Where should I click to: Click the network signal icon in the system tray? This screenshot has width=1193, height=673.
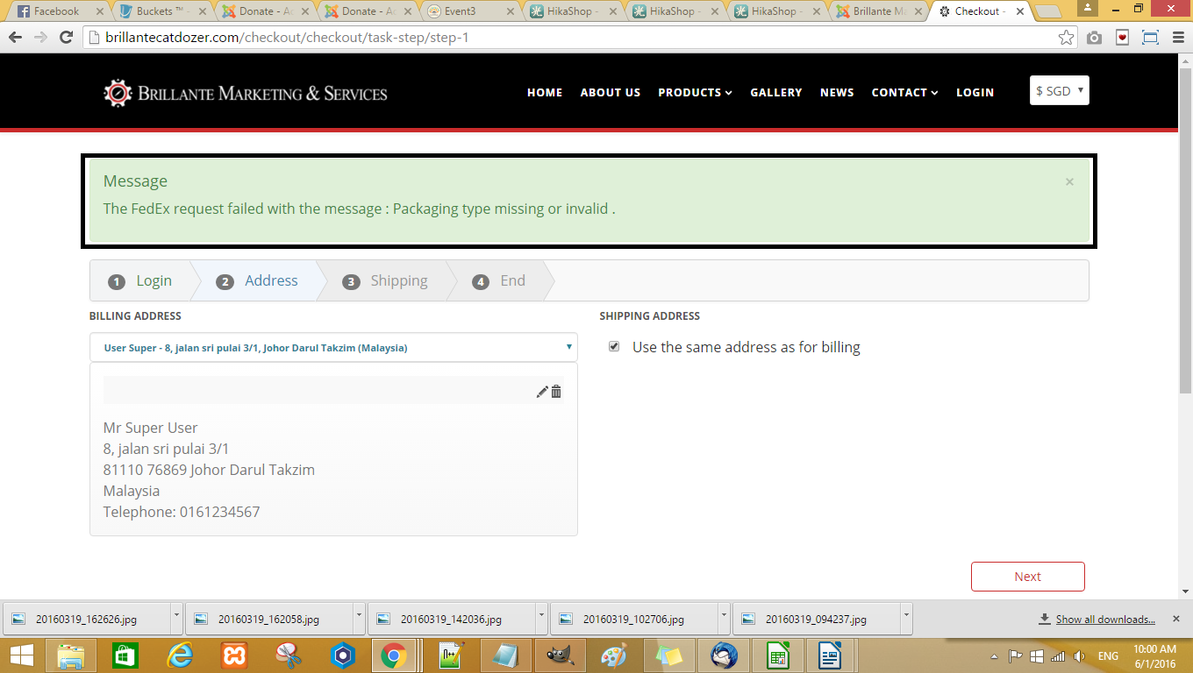(1058, 656)
